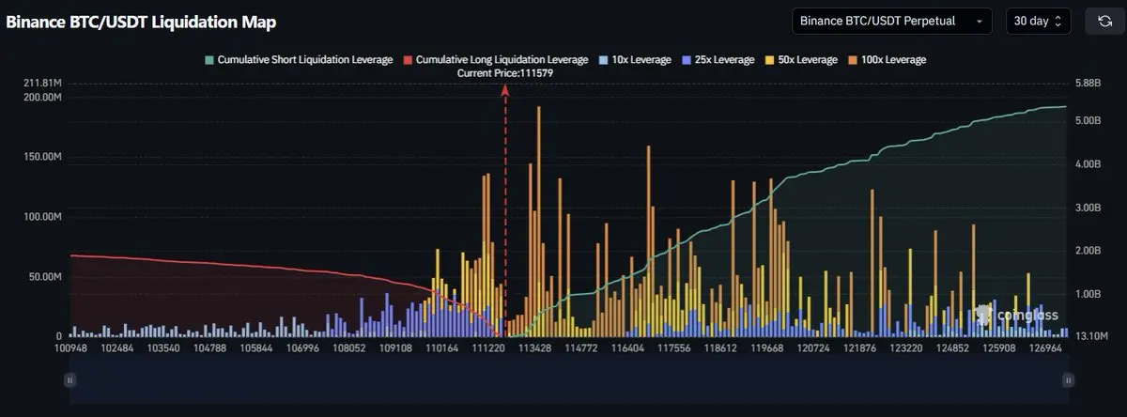1127x417 pixels.
Task: Open the Binance BTC/USDT Perpetual dropdown
Action: pyautogui.click(x=891, y=21)
